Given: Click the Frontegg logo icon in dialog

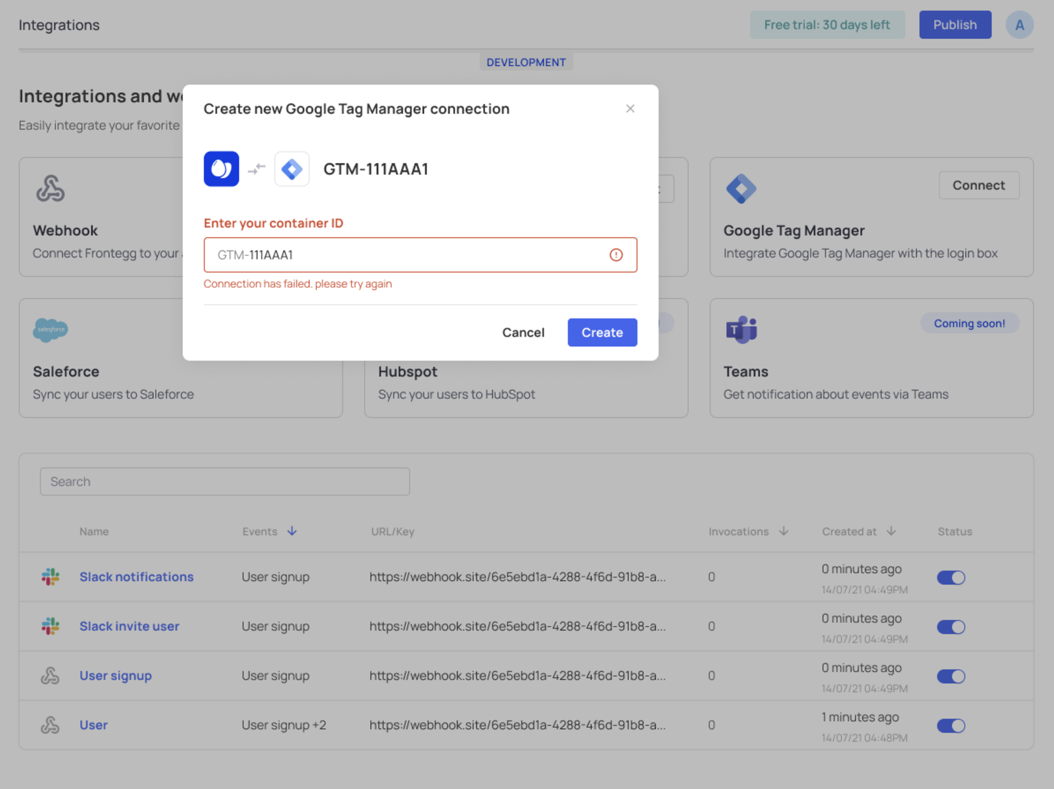Looking at the screenshot, I should pos(221,169).
